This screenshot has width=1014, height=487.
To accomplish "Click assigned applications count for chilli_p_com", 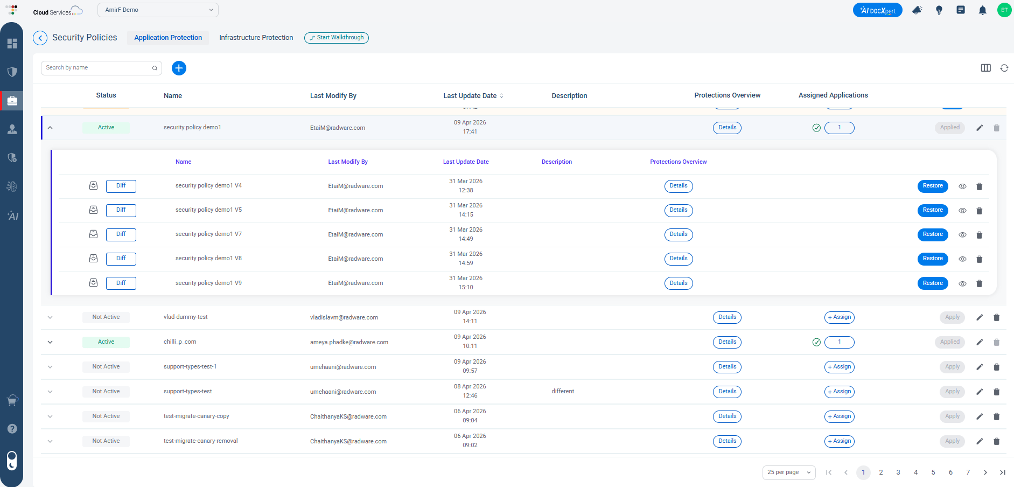I will pyautogui.click(x=839, y=342).
